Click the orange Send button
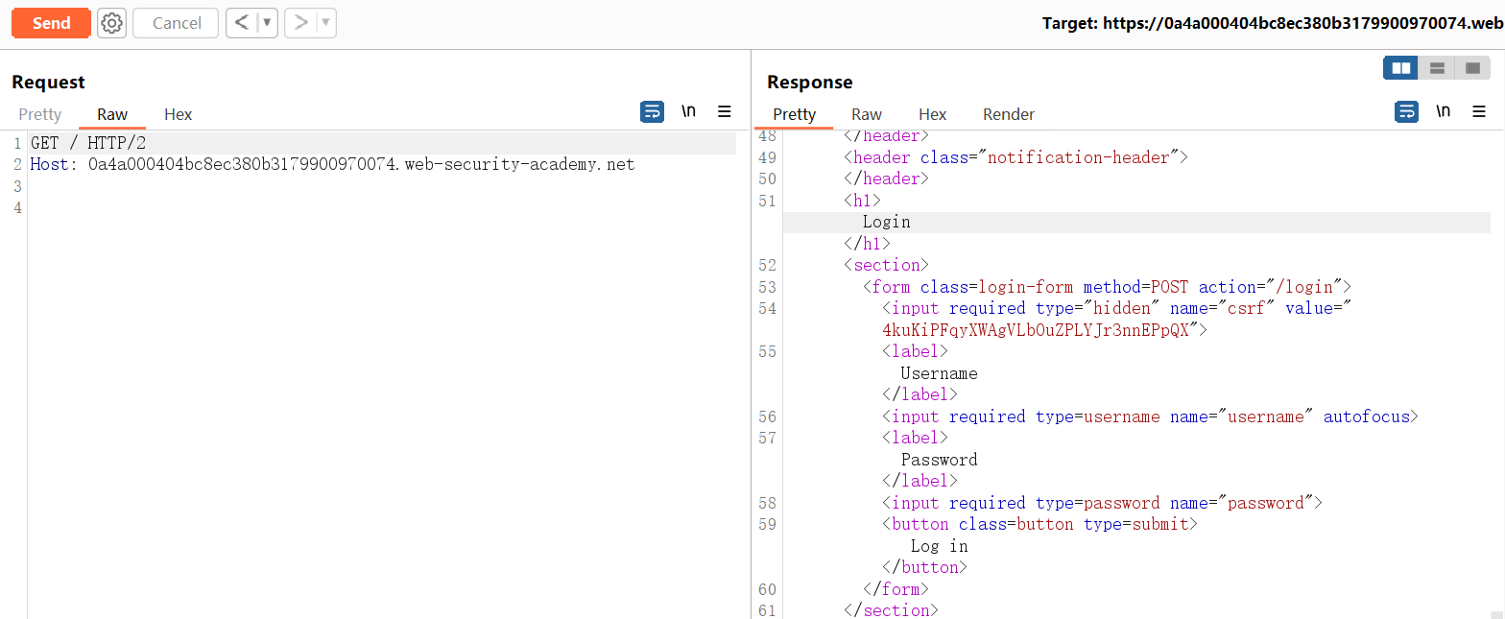 [51, 23]
